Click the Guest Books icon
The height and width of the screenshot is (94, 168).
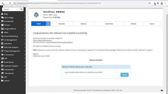(x=2, y=62)
